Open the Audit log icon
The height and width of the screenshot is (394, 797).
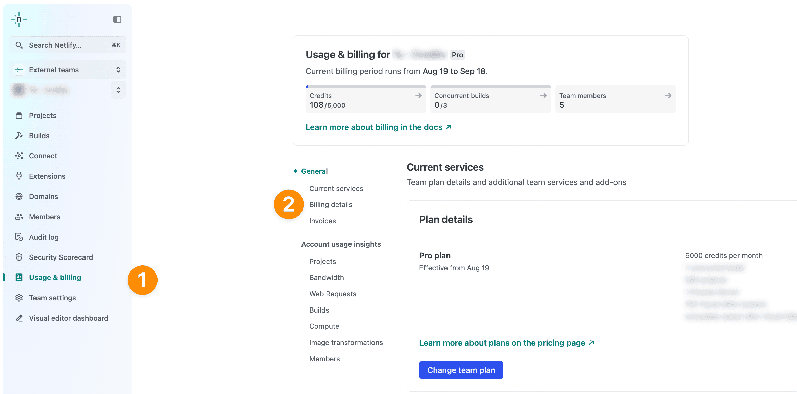pos(19,237)
